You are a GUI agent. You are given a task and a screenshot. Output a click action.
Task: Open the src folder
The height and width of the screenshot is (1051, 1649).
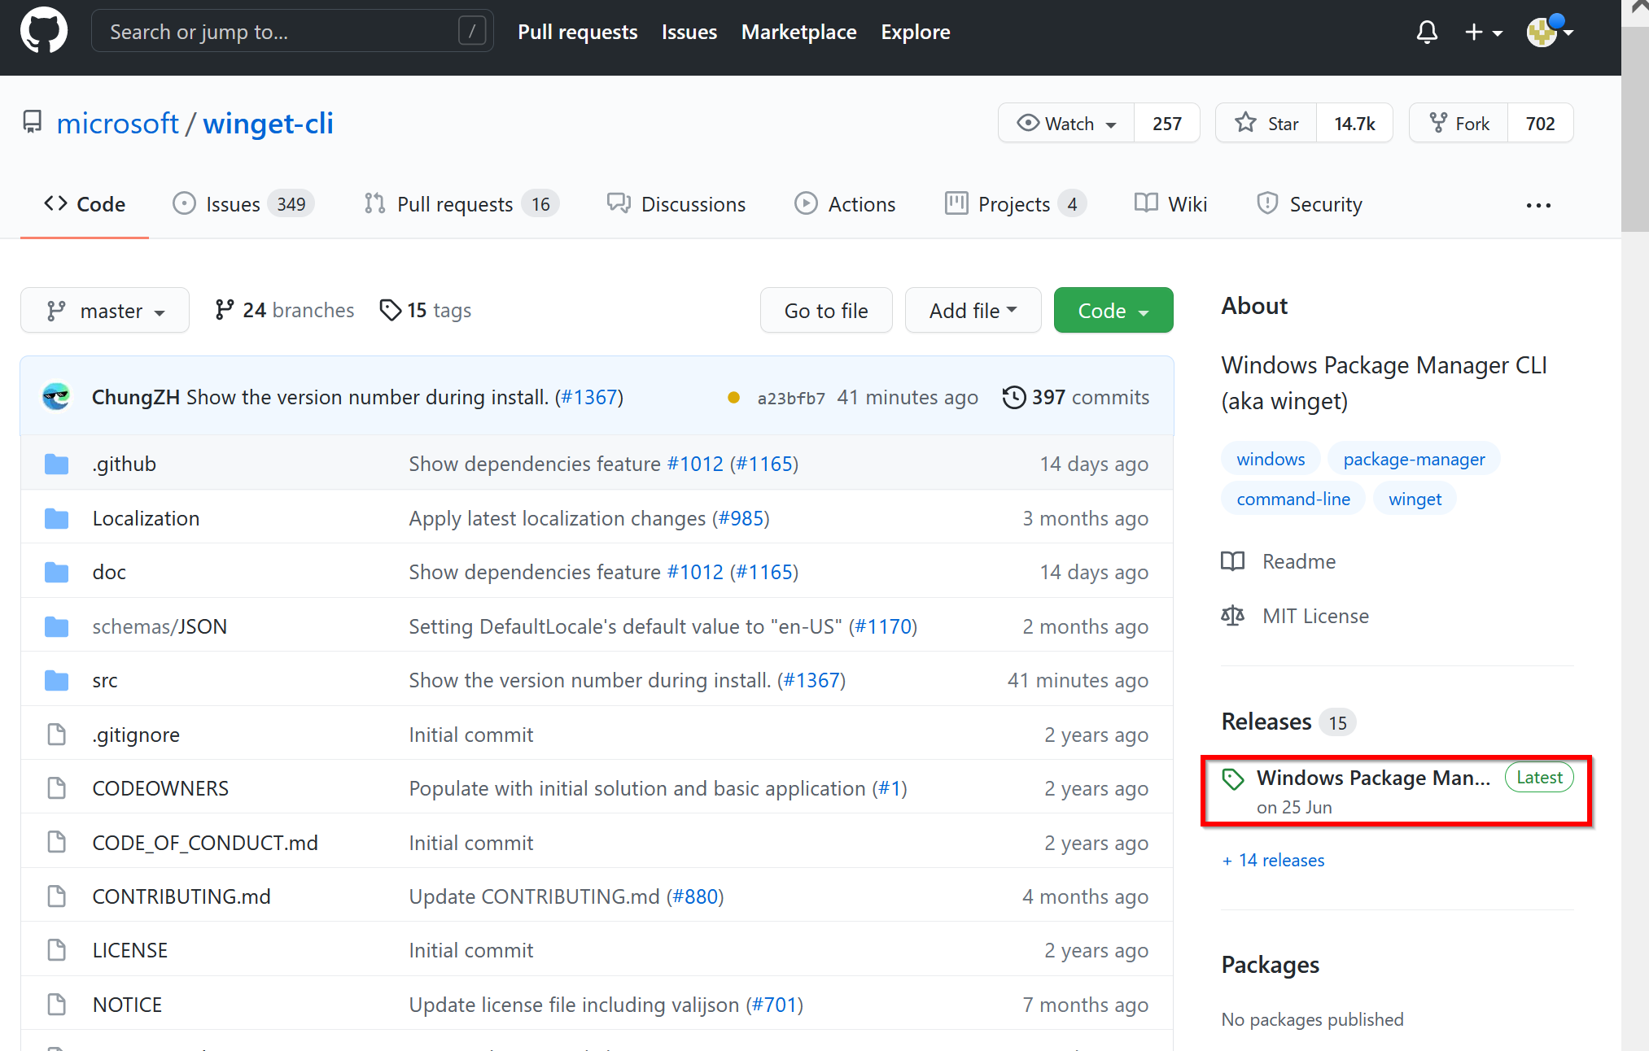105,680
